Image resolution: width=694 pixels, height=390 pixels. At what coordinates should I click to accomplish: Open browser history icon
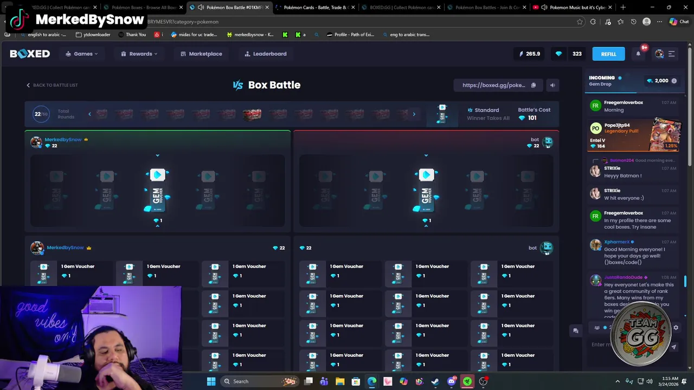click(633, 22)
